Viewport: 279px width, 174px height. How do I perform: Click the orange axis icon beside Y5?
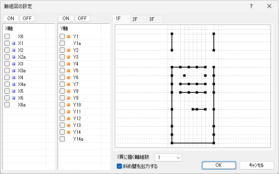pos(68,71)
